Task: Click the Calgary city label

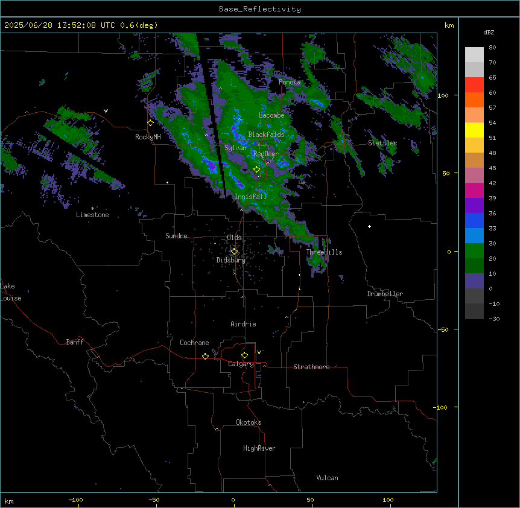Action: pos(241,364)
